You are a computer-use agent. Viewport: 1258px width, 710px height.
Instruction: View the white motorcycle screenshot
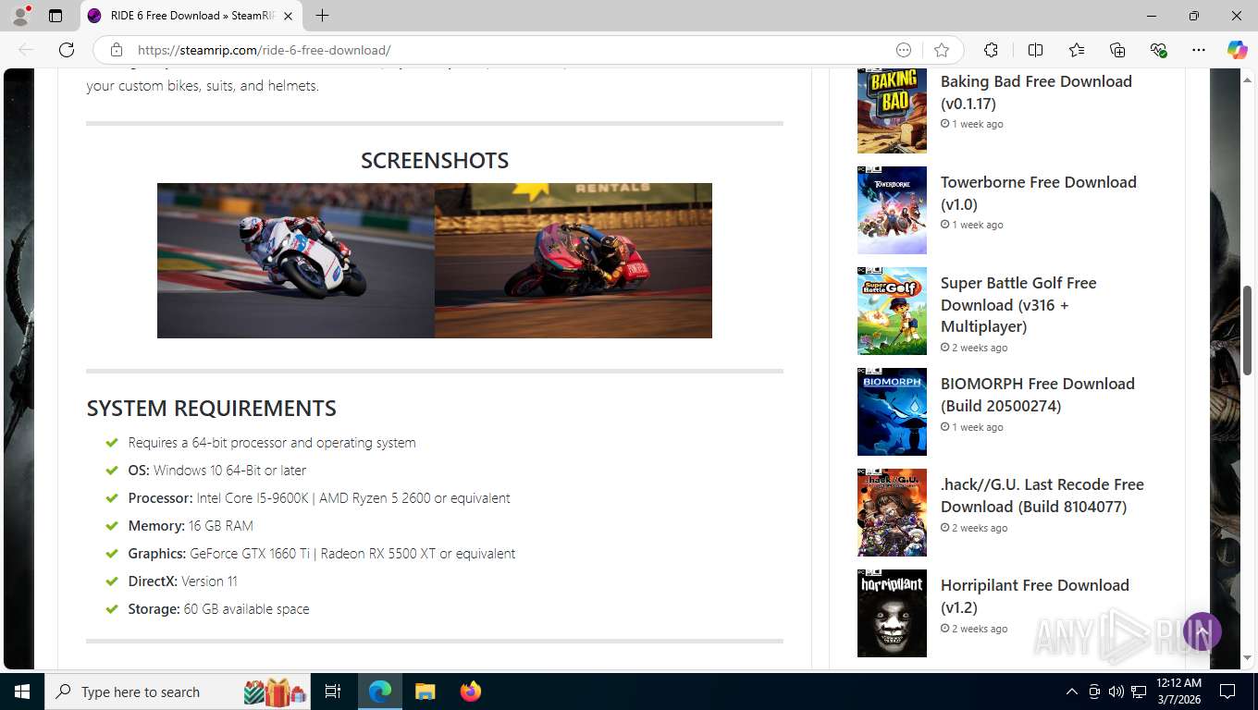click(296, 261)
